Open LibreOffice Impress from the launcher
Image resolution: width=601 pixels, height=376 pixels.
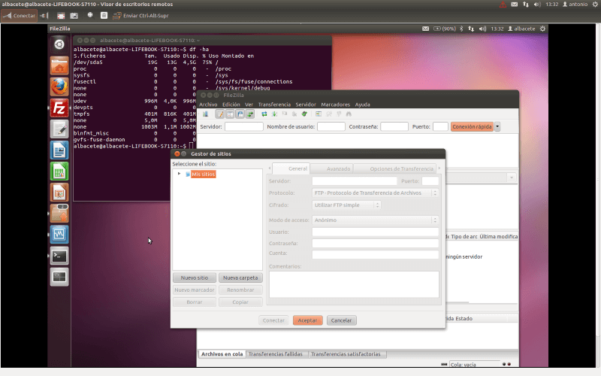coord(59,193)
